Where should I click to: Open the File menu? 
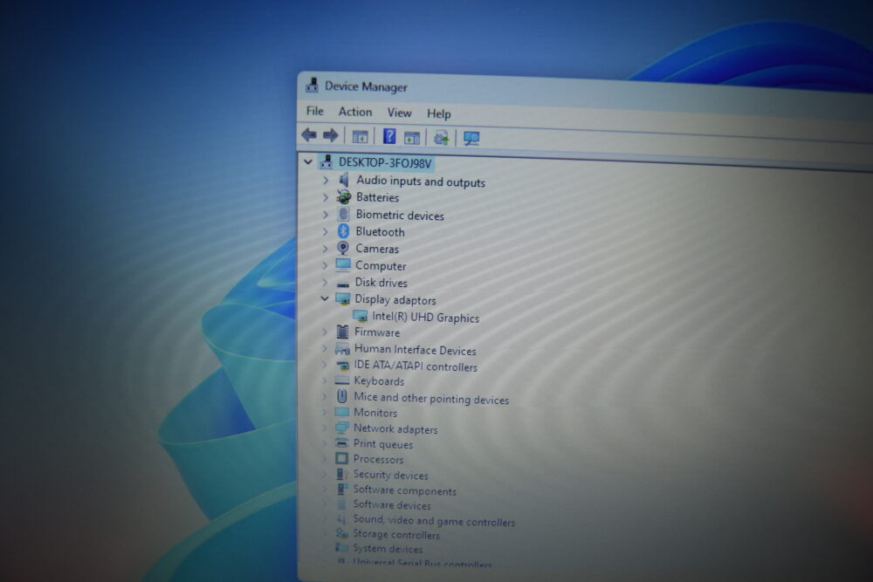[x=315, y=111]
